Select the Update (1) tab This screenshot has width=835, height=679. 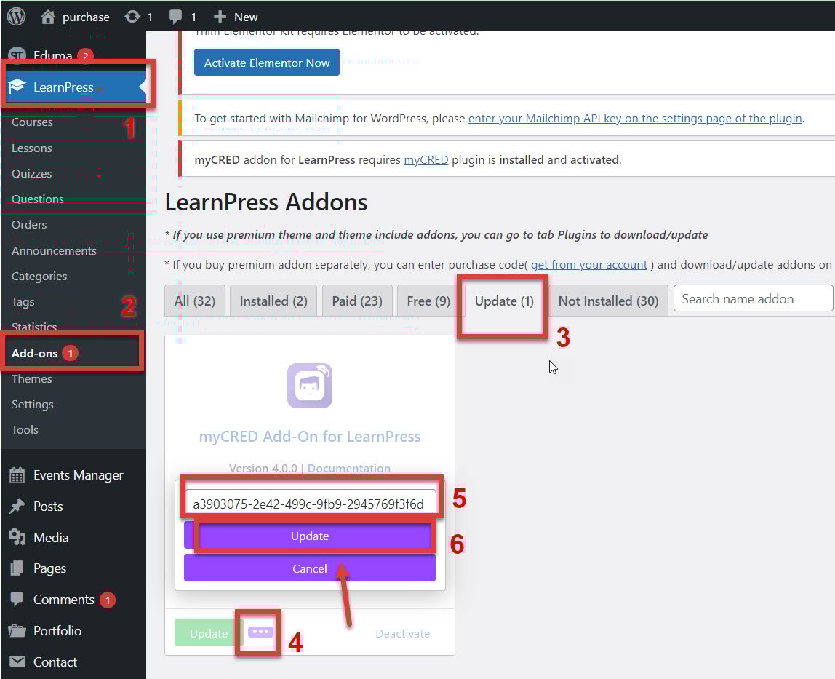coord(504,301)
